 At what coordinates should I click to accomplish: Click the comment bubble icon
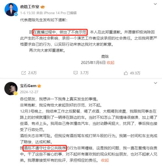(75, 73)
